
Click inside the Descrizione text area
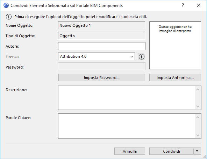coord(127,98)
